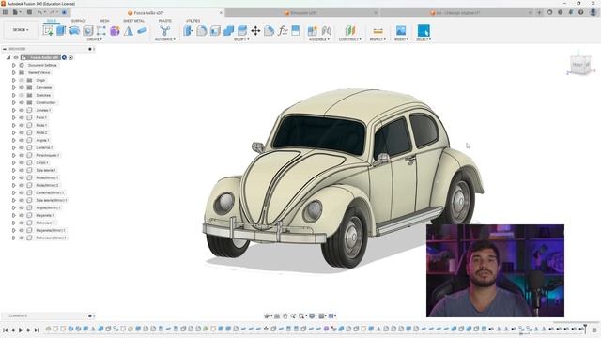This screenshot has width=601, height=338.
Task: Hide the Canvases folder
Action: [x=22, y=87]
